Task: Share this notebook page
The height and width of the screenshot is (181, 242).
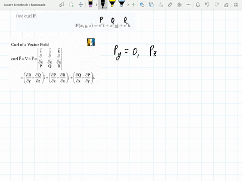Action: click(226, 5)
